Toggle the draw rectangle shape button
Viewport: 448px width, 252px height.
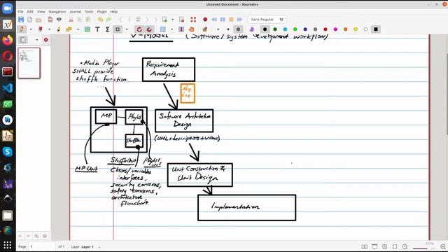pyautogui.click(x=118, y=29)
